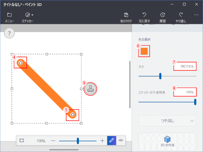
Task: Zoom out with the minus button
Action: 53,141
